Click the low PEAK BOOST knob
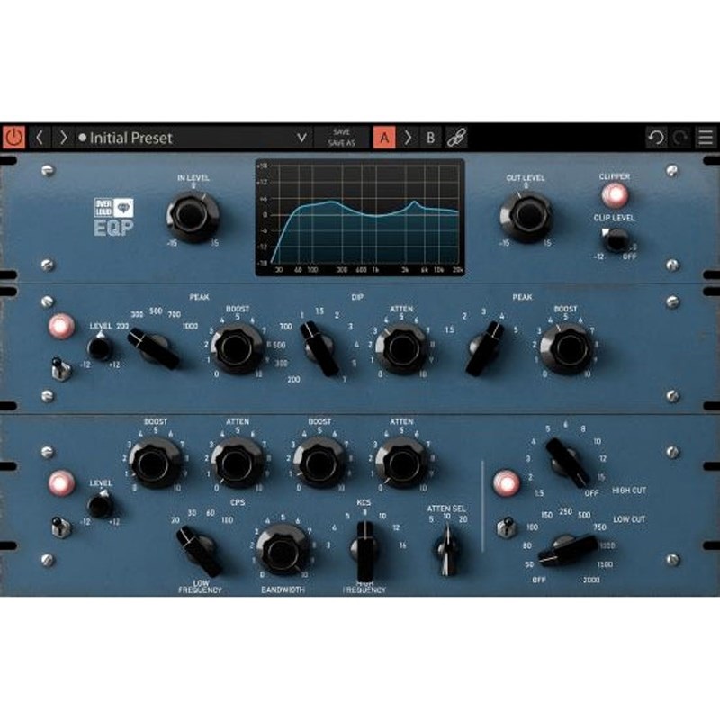This screenshot has height=720, width=720. click(238, 348)
